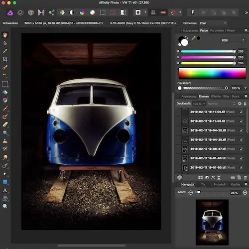Click the Navigator preview thumbnail
The width and height of the screenshot is (249, 249).
click(x=212, y=222)
